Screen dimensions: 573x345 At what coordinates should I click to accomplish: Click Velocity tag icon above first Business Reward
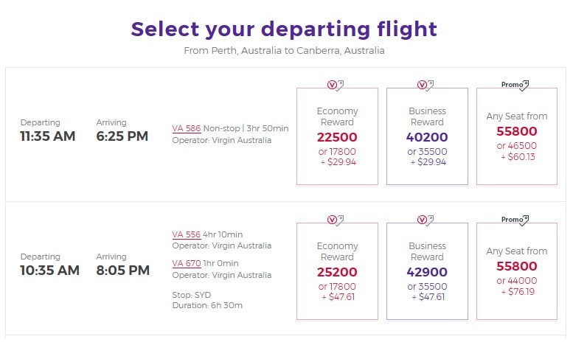426,86
